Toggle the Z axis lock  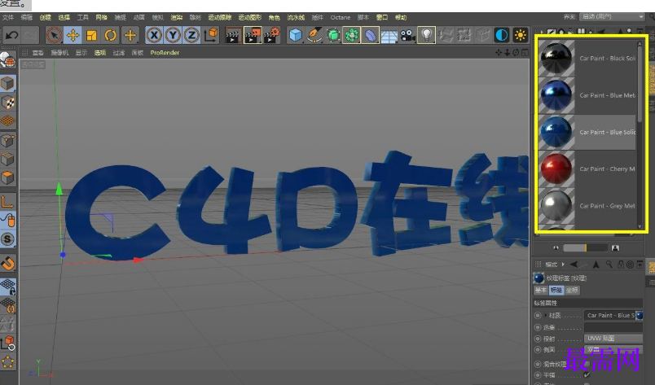(x=191, y=35)
